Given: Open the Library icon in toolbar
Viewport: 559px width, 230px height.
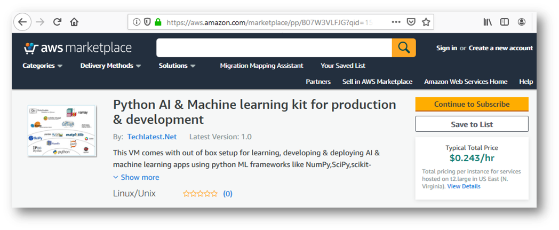Looking at the screenshot, I should (488, 22).
